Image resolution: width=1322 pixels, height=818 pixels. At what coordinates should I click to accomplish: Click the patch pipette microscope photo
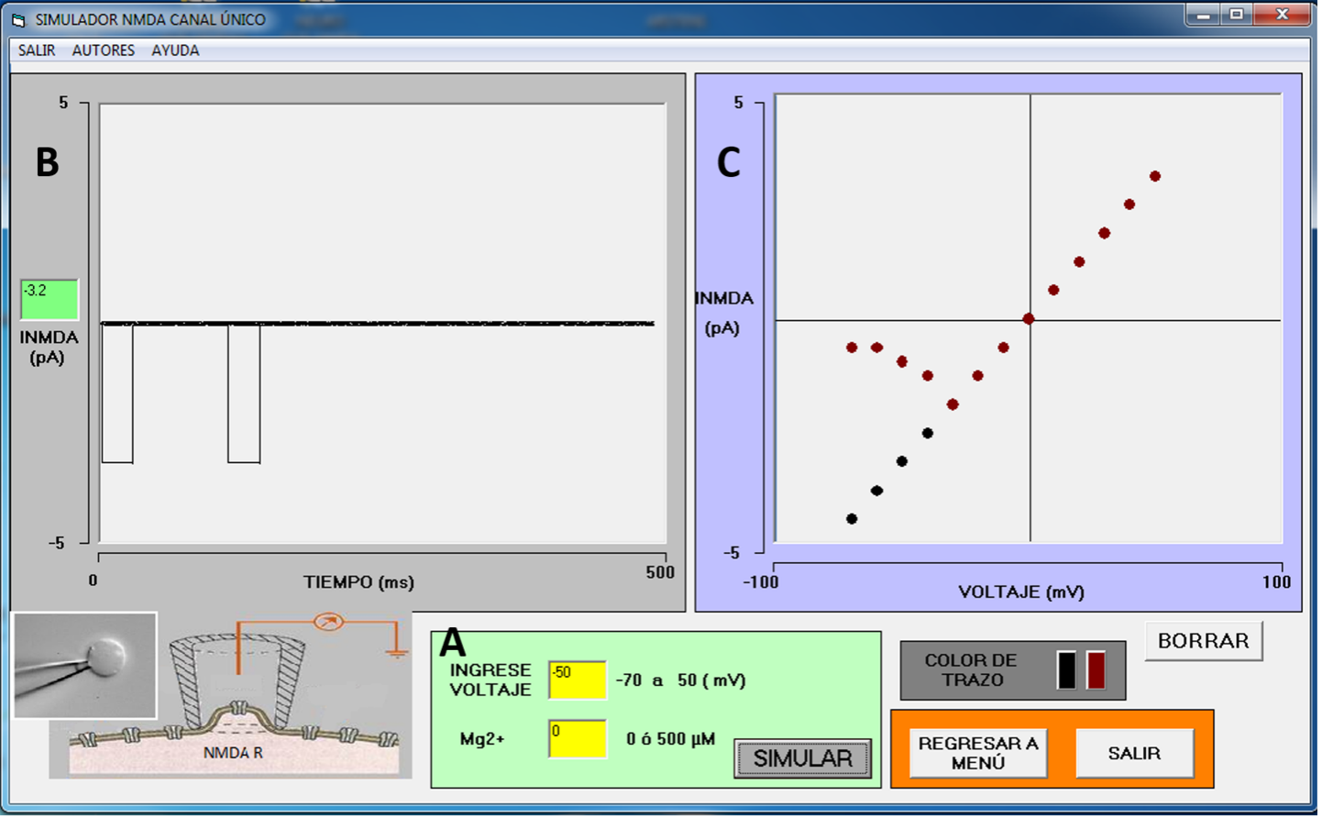tap(84, 666)
